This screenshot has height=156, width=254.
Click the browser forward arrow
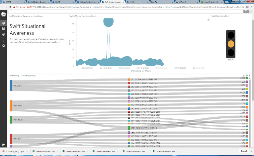[x=6, y=7]
